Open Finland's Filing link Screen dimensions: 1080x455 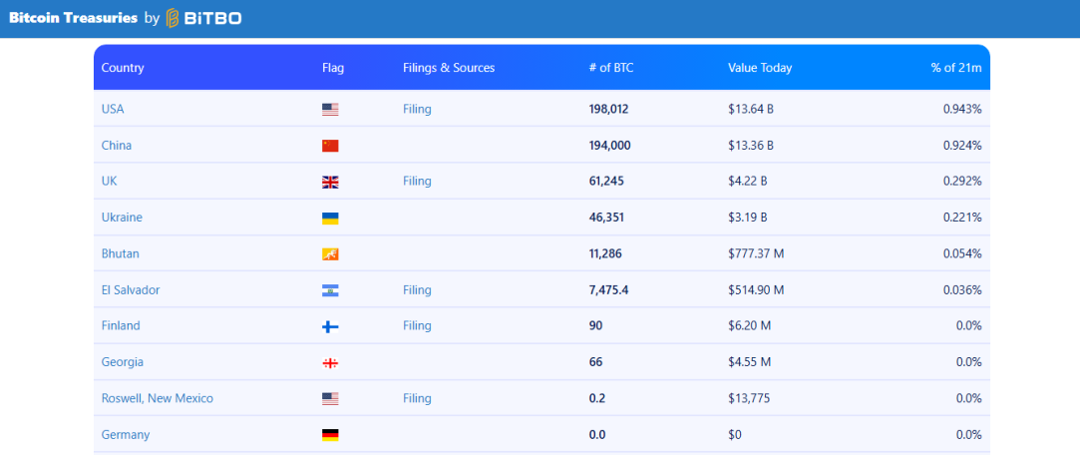[x=417, y=326]
